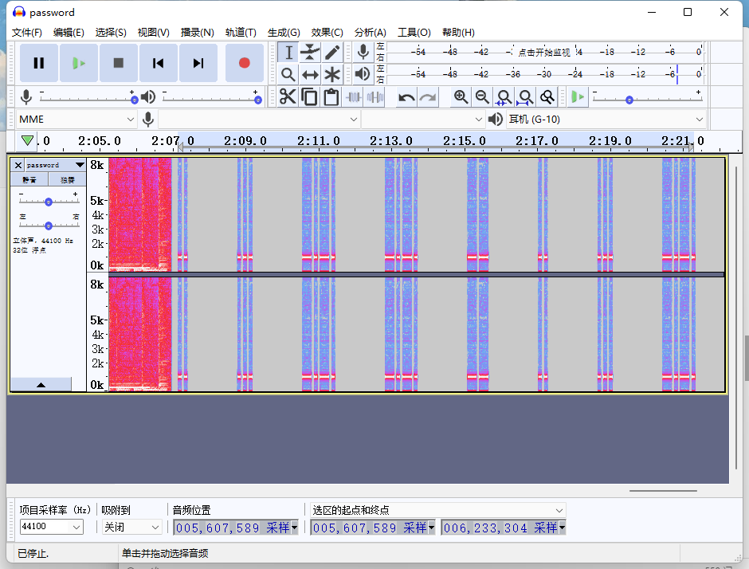Open the password track name dropdown menu
The width and height of the screenshot is (749, 569).
point(55,165)
